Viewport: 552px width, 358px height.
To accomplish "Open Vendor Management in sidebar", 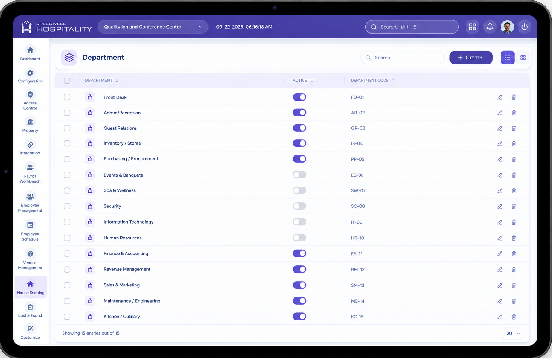I will (x=30, y=260).
